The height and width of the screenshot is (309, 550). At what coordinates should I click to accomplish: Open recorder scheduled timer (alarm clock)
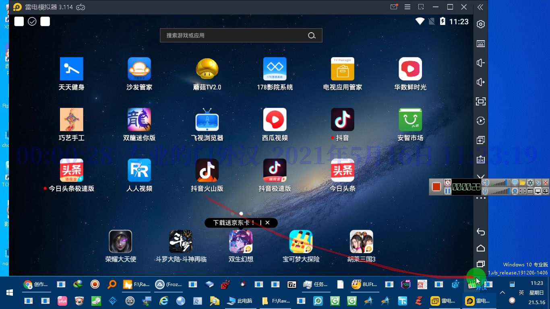448,183
